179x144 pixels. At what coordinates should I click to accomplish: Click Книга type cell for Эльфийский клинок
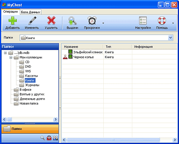click(109, 52)
